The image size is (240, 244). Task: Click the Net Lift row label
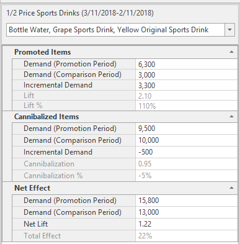(x=35, y=224)
